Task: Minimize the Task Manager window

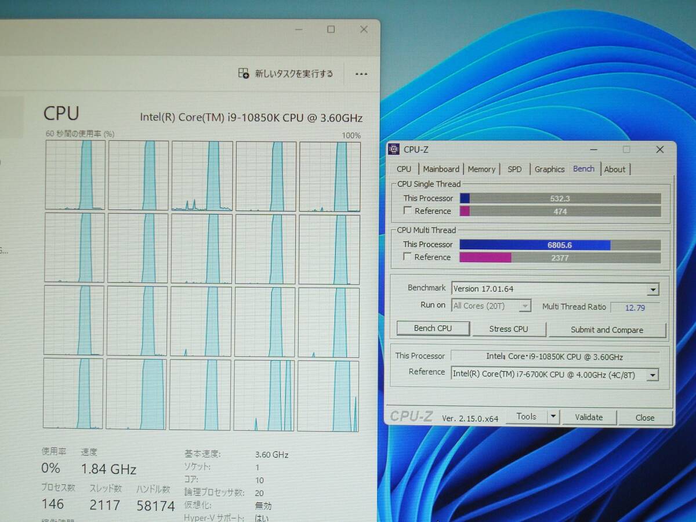Action: point(298,30)
